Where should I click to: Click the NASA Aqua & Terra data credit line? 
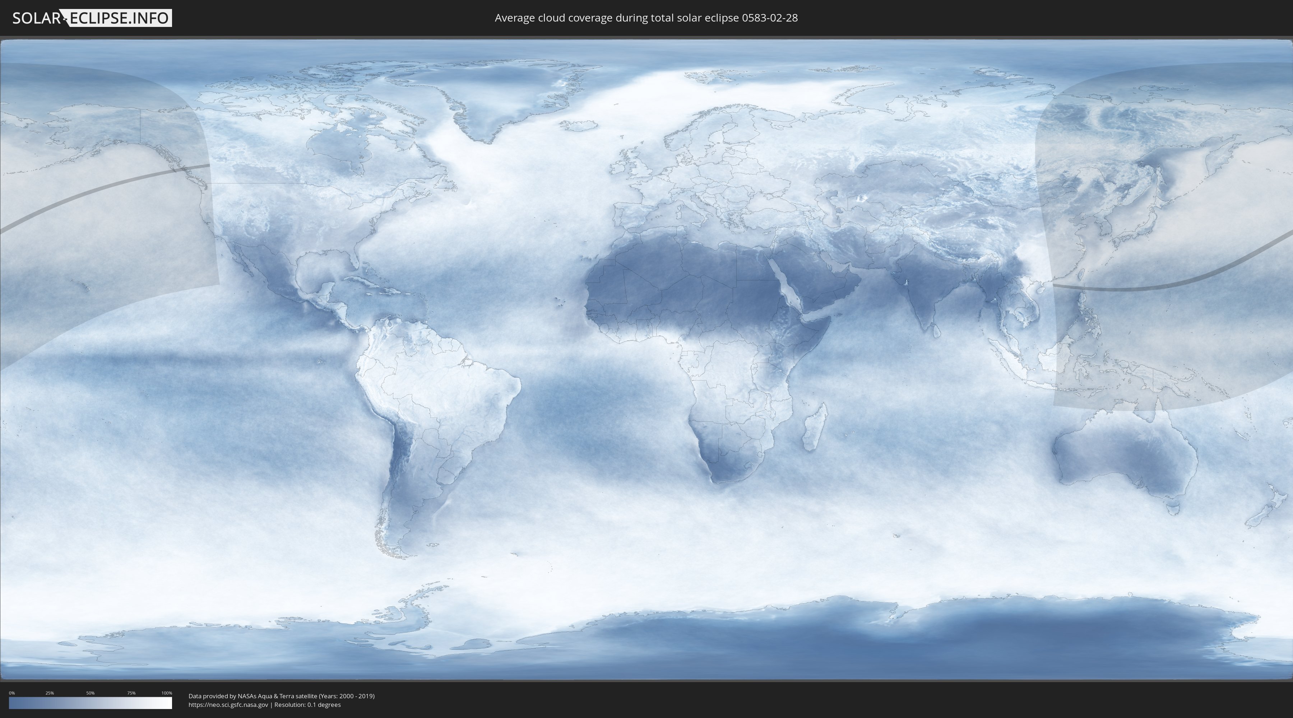281,696
